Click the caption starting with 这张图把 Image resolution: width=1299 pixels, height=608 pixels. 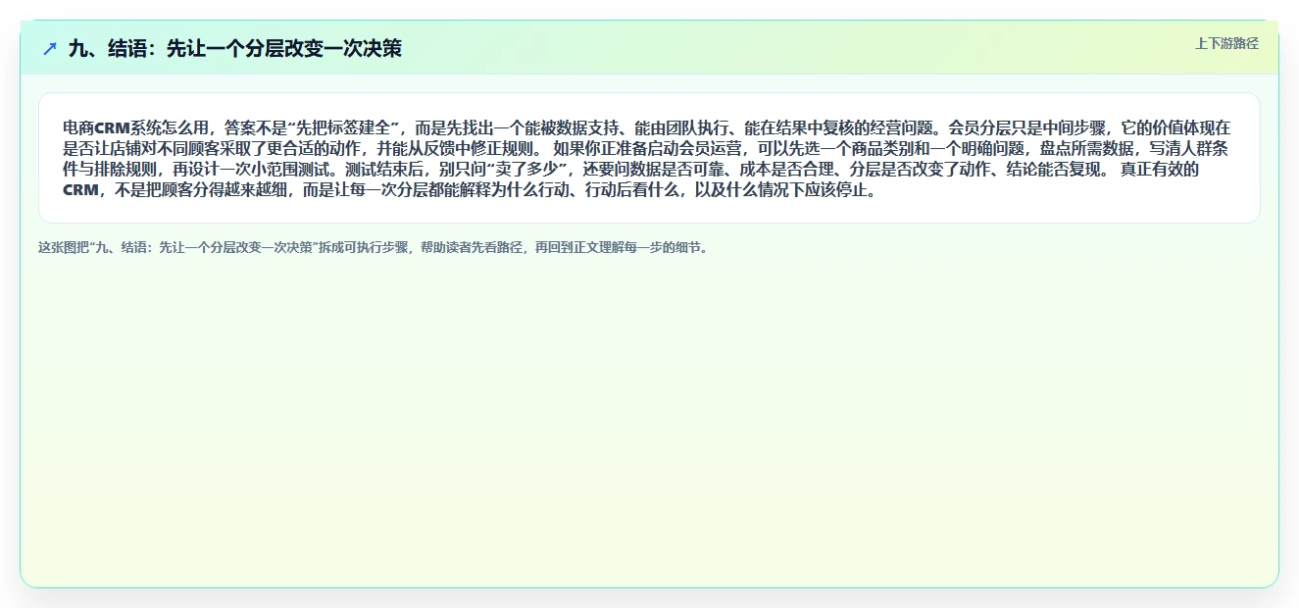click(373, 247)
